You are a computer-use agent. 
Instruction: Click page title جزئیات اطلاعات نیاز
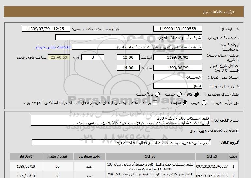[219, 12]
